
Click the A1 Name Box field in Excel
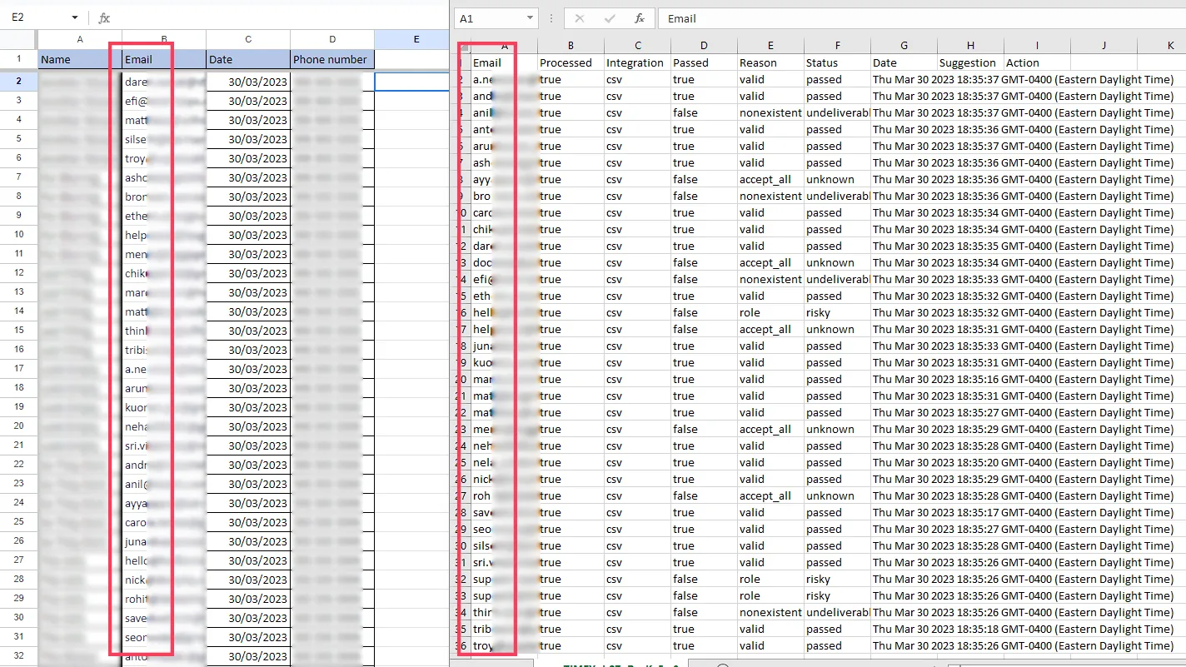click(496, 18)
